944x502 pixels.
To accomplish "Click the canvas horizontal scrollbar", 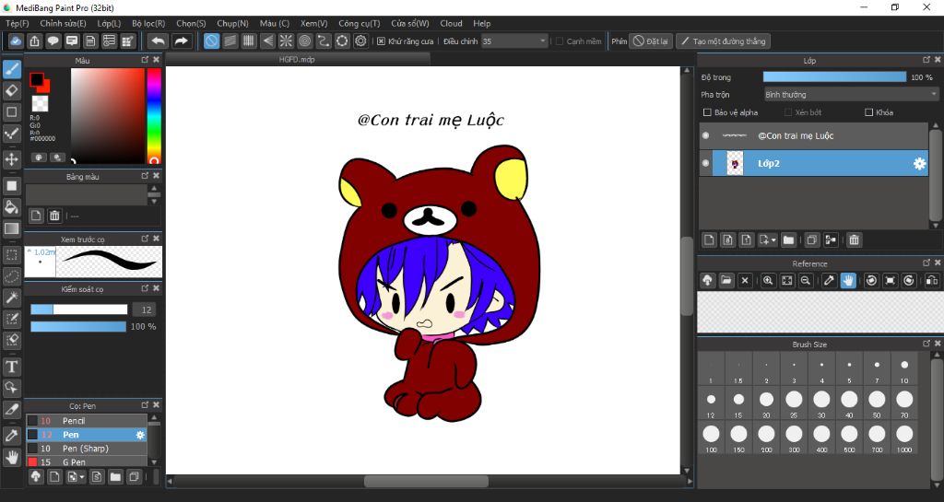I will (x=427, y=481).
